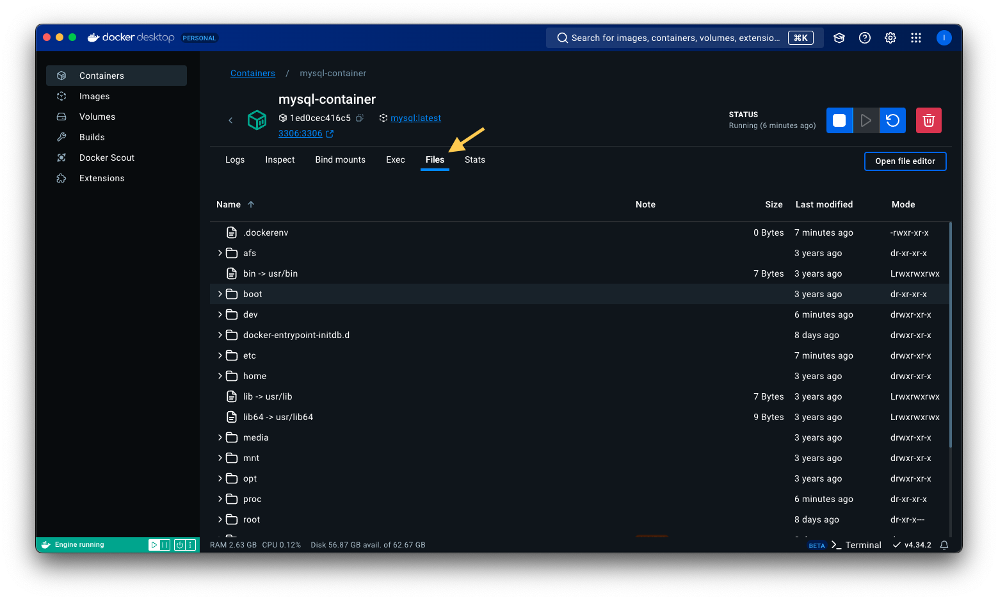Select the 'bin -> usr/bin' row
Image resolution: width=998 pixels, height=600 pixels.
pyautogui.click(x=580, y=273)
